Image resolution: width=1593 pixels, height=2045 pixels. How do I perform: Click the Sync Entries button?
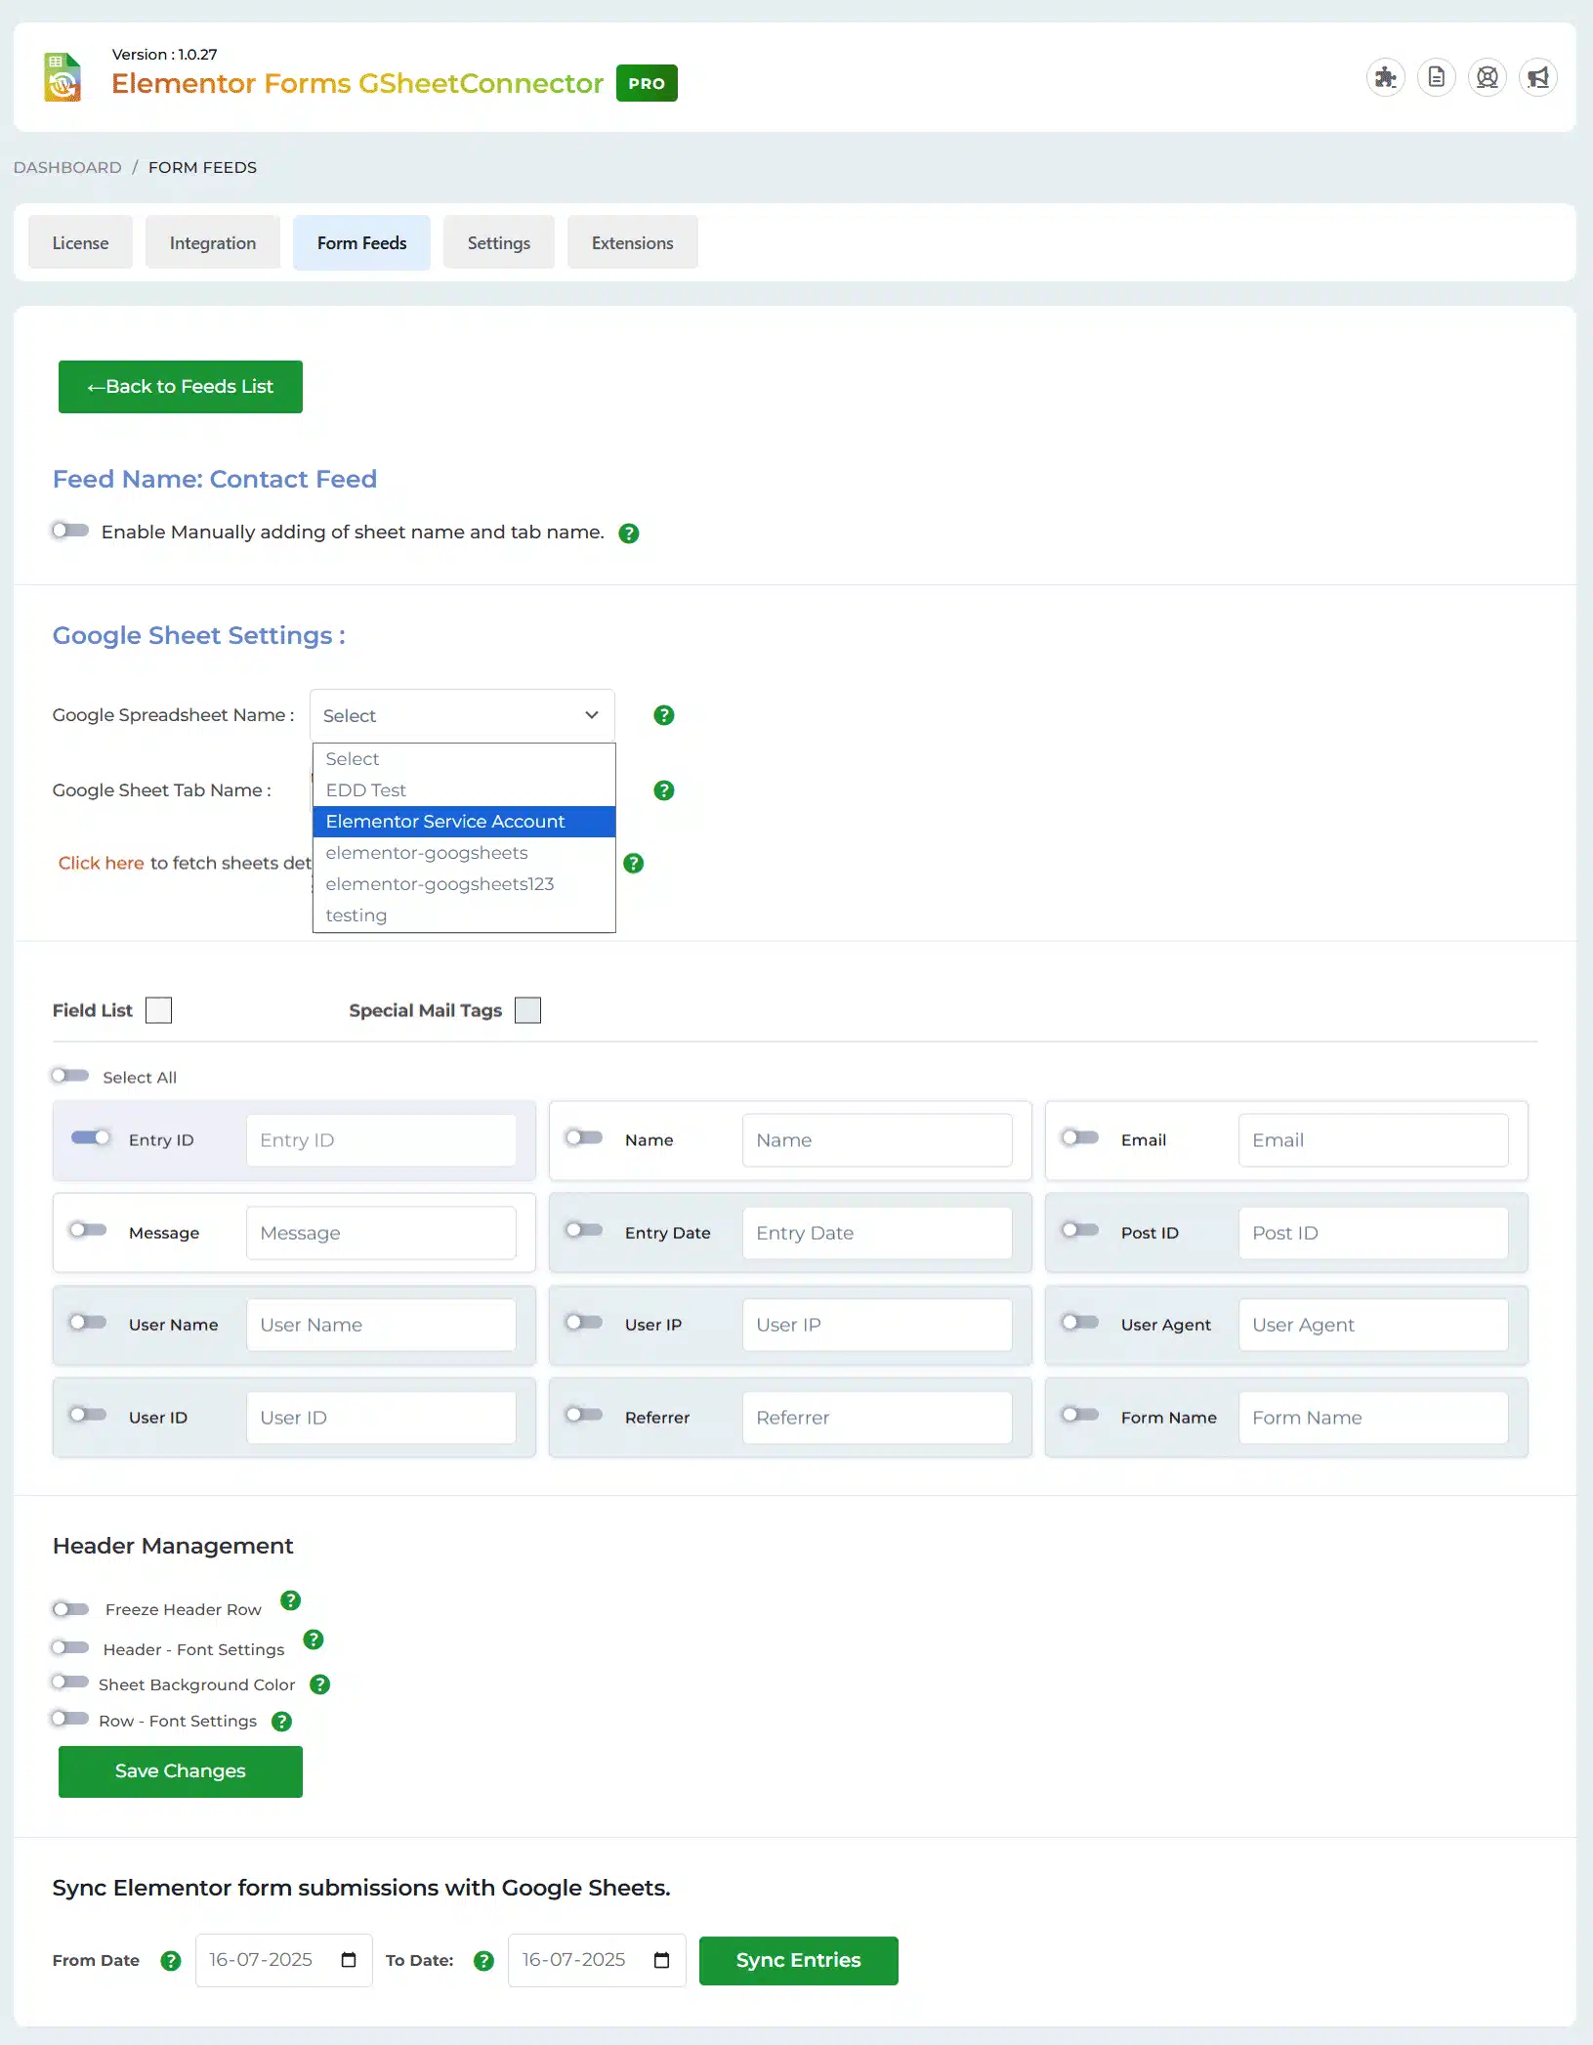tap(798, 1960)
